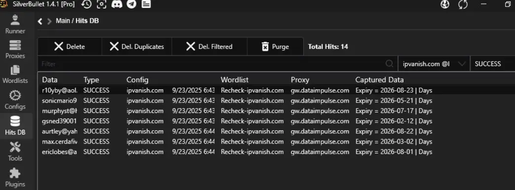Open the Discord link icon
Viewport: 515px width, 190px height.
point(117,4)
